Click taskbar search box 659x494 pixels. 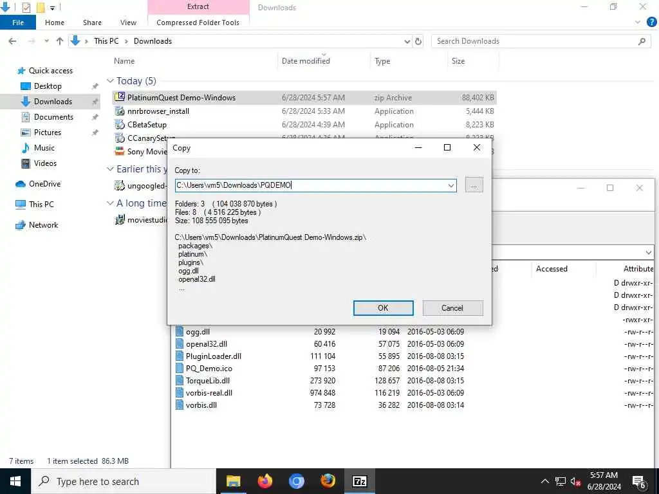(x=124, y=481)
